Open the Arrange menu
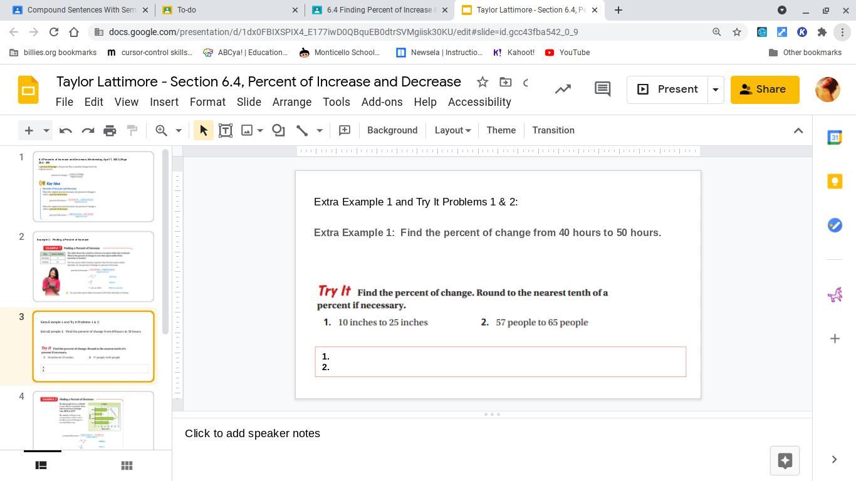The image size is (856, 481). coord(292,102)
